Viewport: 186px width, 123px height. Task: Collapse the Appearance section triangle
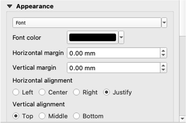pyautogui.click(x=10, y=6)
